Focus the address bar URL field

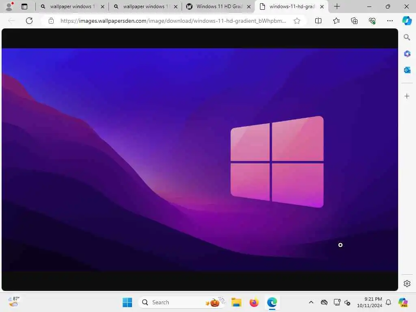pyautogui.click(x=173, y=21)
